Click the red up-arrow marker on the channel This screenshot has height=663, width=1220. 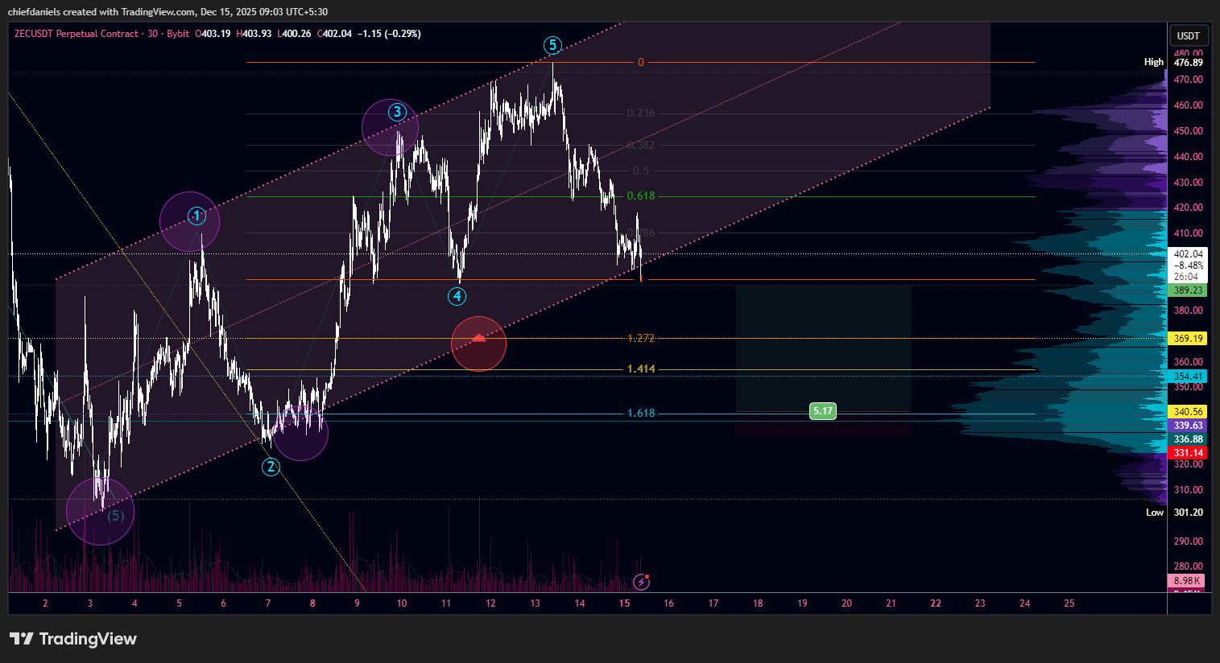479,338
